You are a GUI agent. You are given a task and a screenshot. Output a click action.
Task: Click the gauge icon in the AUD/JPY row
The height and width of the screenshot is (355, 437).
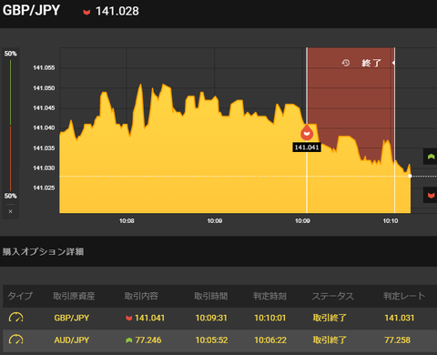[15, 340]
